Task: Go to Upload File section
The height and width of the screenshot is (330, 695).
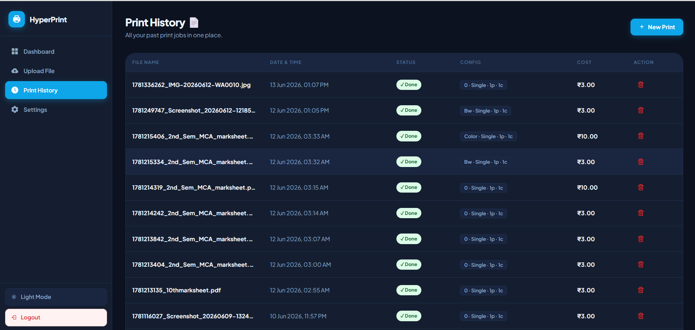Action: [56, 71]
